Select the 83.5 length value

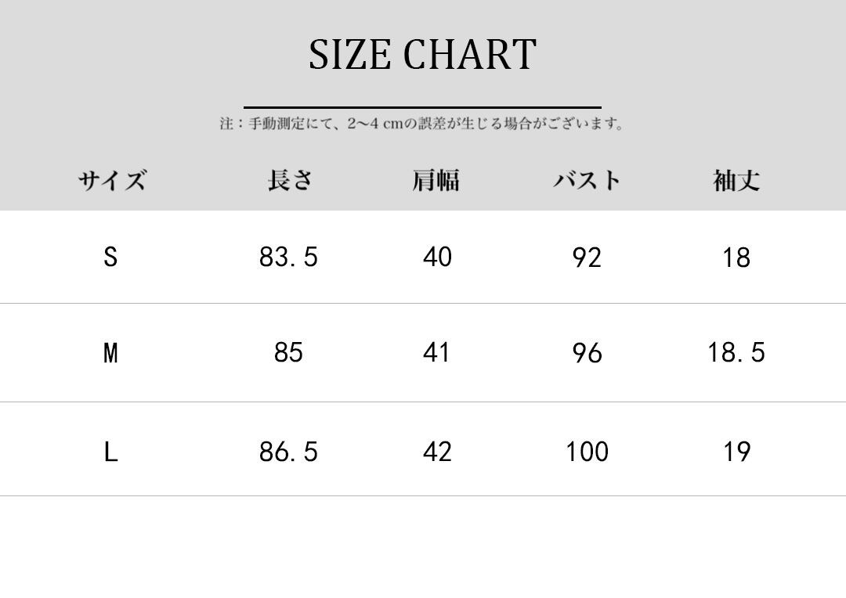pyautogui.click(x=288, y=257)
